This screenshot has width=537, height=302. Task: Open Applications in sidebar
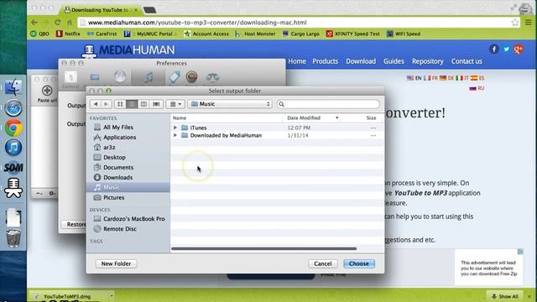(119, 138)
